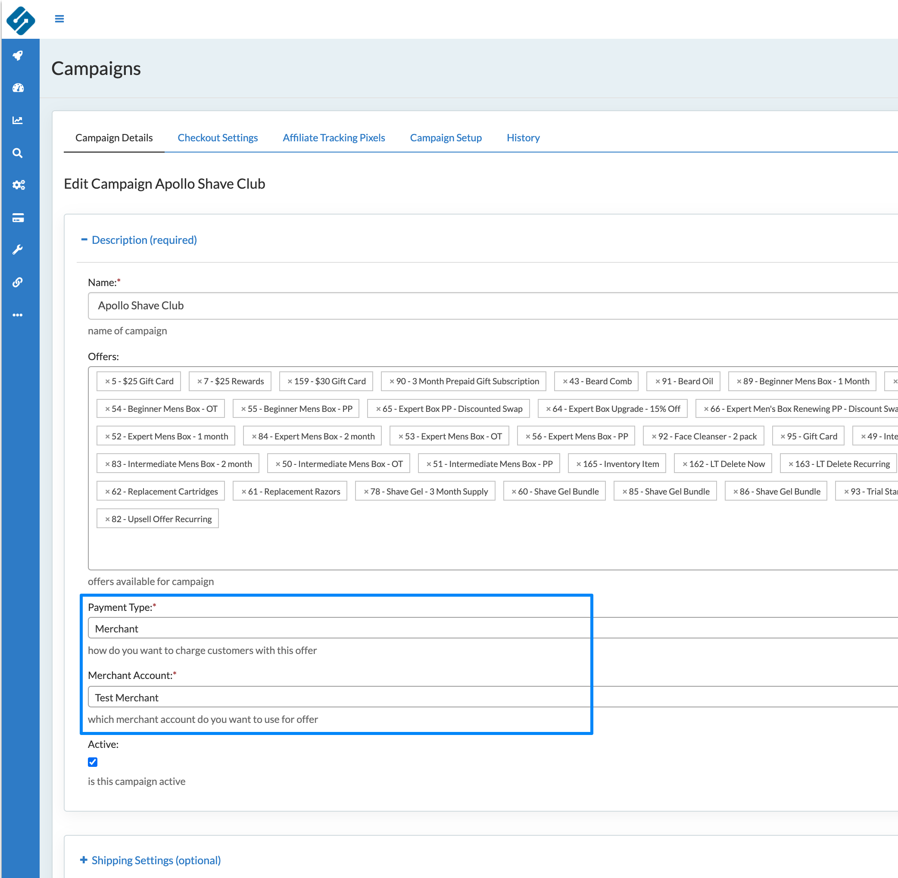Screen dimensions: 898x878
Task: Switch to the Checkout Settings tab
Action: [217, 138]
